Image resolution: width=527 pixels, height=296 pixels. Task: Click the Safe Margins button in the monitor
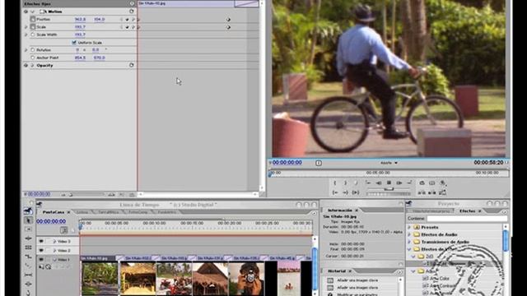[x=432, y=183]
